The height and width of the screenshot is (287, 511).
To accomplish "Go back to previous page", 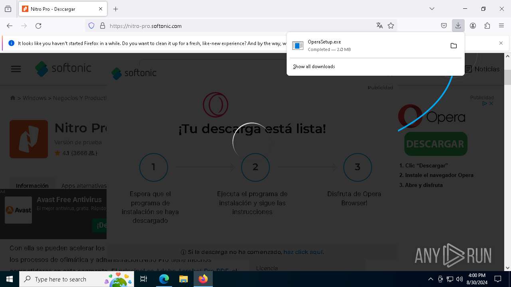I will tap(10, 26).
